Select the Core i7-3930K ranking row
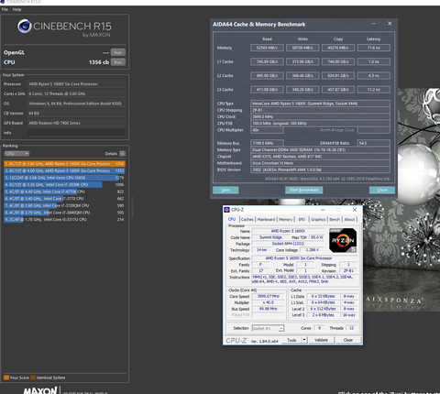The height and width of the screenshot is (394, 440). (64, 185)
